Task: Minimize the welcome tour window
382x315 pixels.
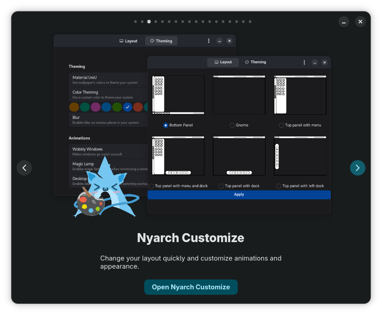Action: coord(344,22)
